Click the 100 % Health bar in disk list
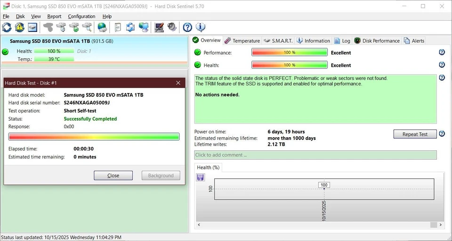Screen dimensions: 452x241 coord(54,51)
